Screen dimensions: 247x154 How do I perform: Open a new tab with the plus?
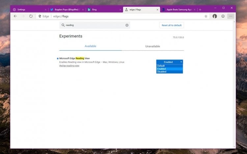(x=200, y=10)
